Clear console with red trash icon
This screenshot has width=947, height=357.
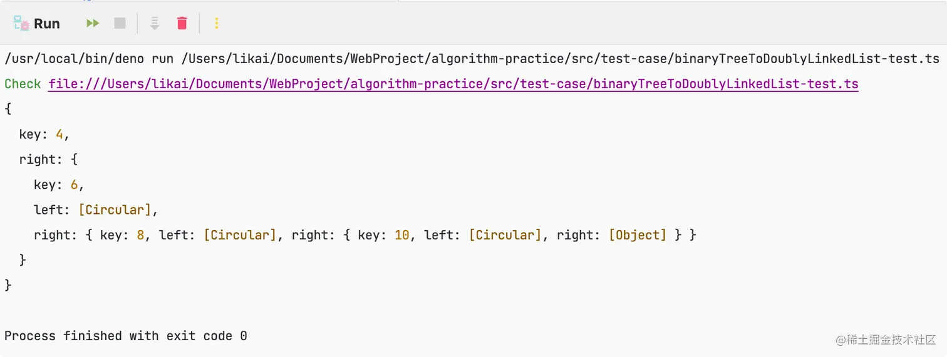tap(182, 23)
